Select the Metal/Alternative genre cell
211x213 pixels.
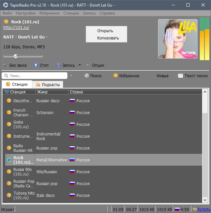(x=52, y=160)
